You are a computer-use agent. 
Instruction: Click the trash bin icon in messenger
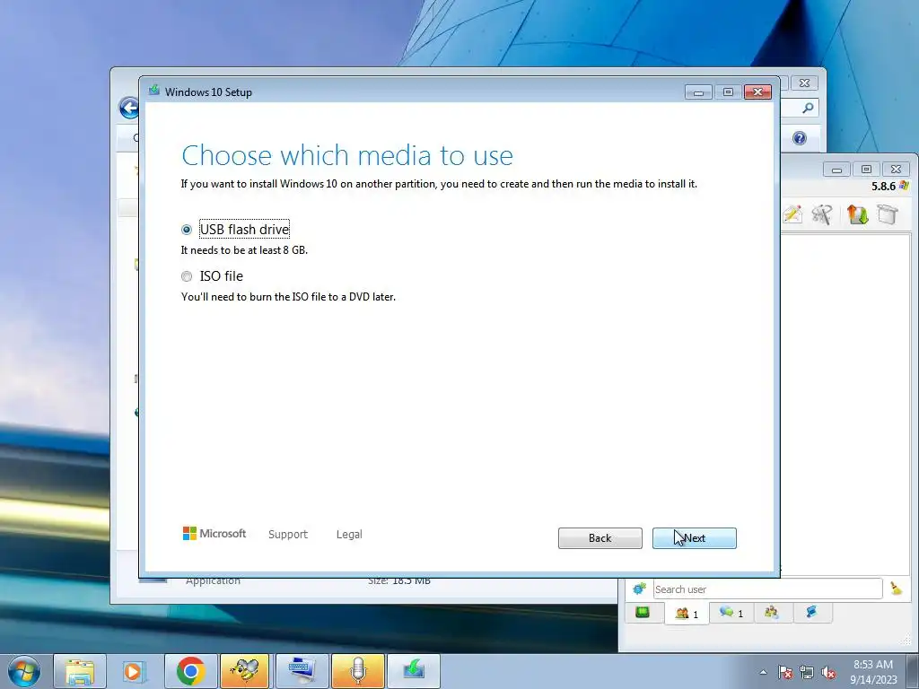pyautogui.click(x=888, y=214)
